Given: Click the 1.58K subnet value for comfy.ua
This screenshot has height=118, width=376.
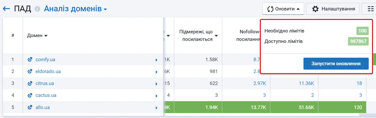Looking at the screenshot, I should click(211, 59).
